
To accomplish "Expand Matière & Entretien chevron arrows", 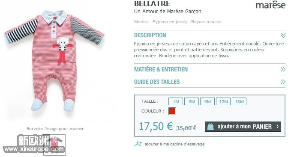I will click(283, 69).
